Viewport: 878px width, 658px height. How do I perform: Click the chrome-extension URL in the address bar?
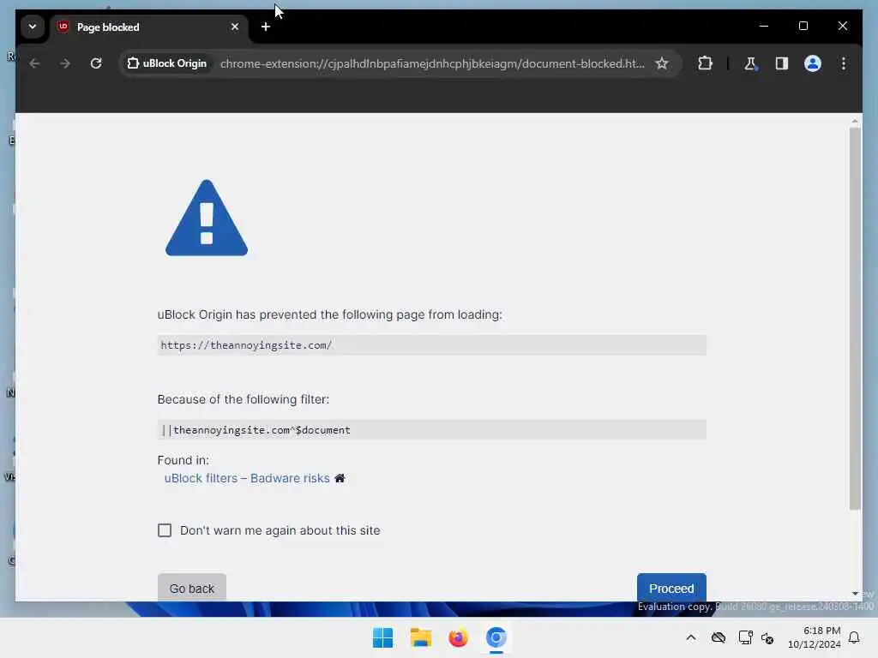pyautogui.click(x=432, y=63)
